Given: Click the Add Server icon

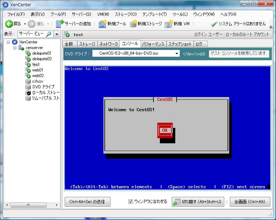Looking at the screenshot, I should tap(60, 24).
